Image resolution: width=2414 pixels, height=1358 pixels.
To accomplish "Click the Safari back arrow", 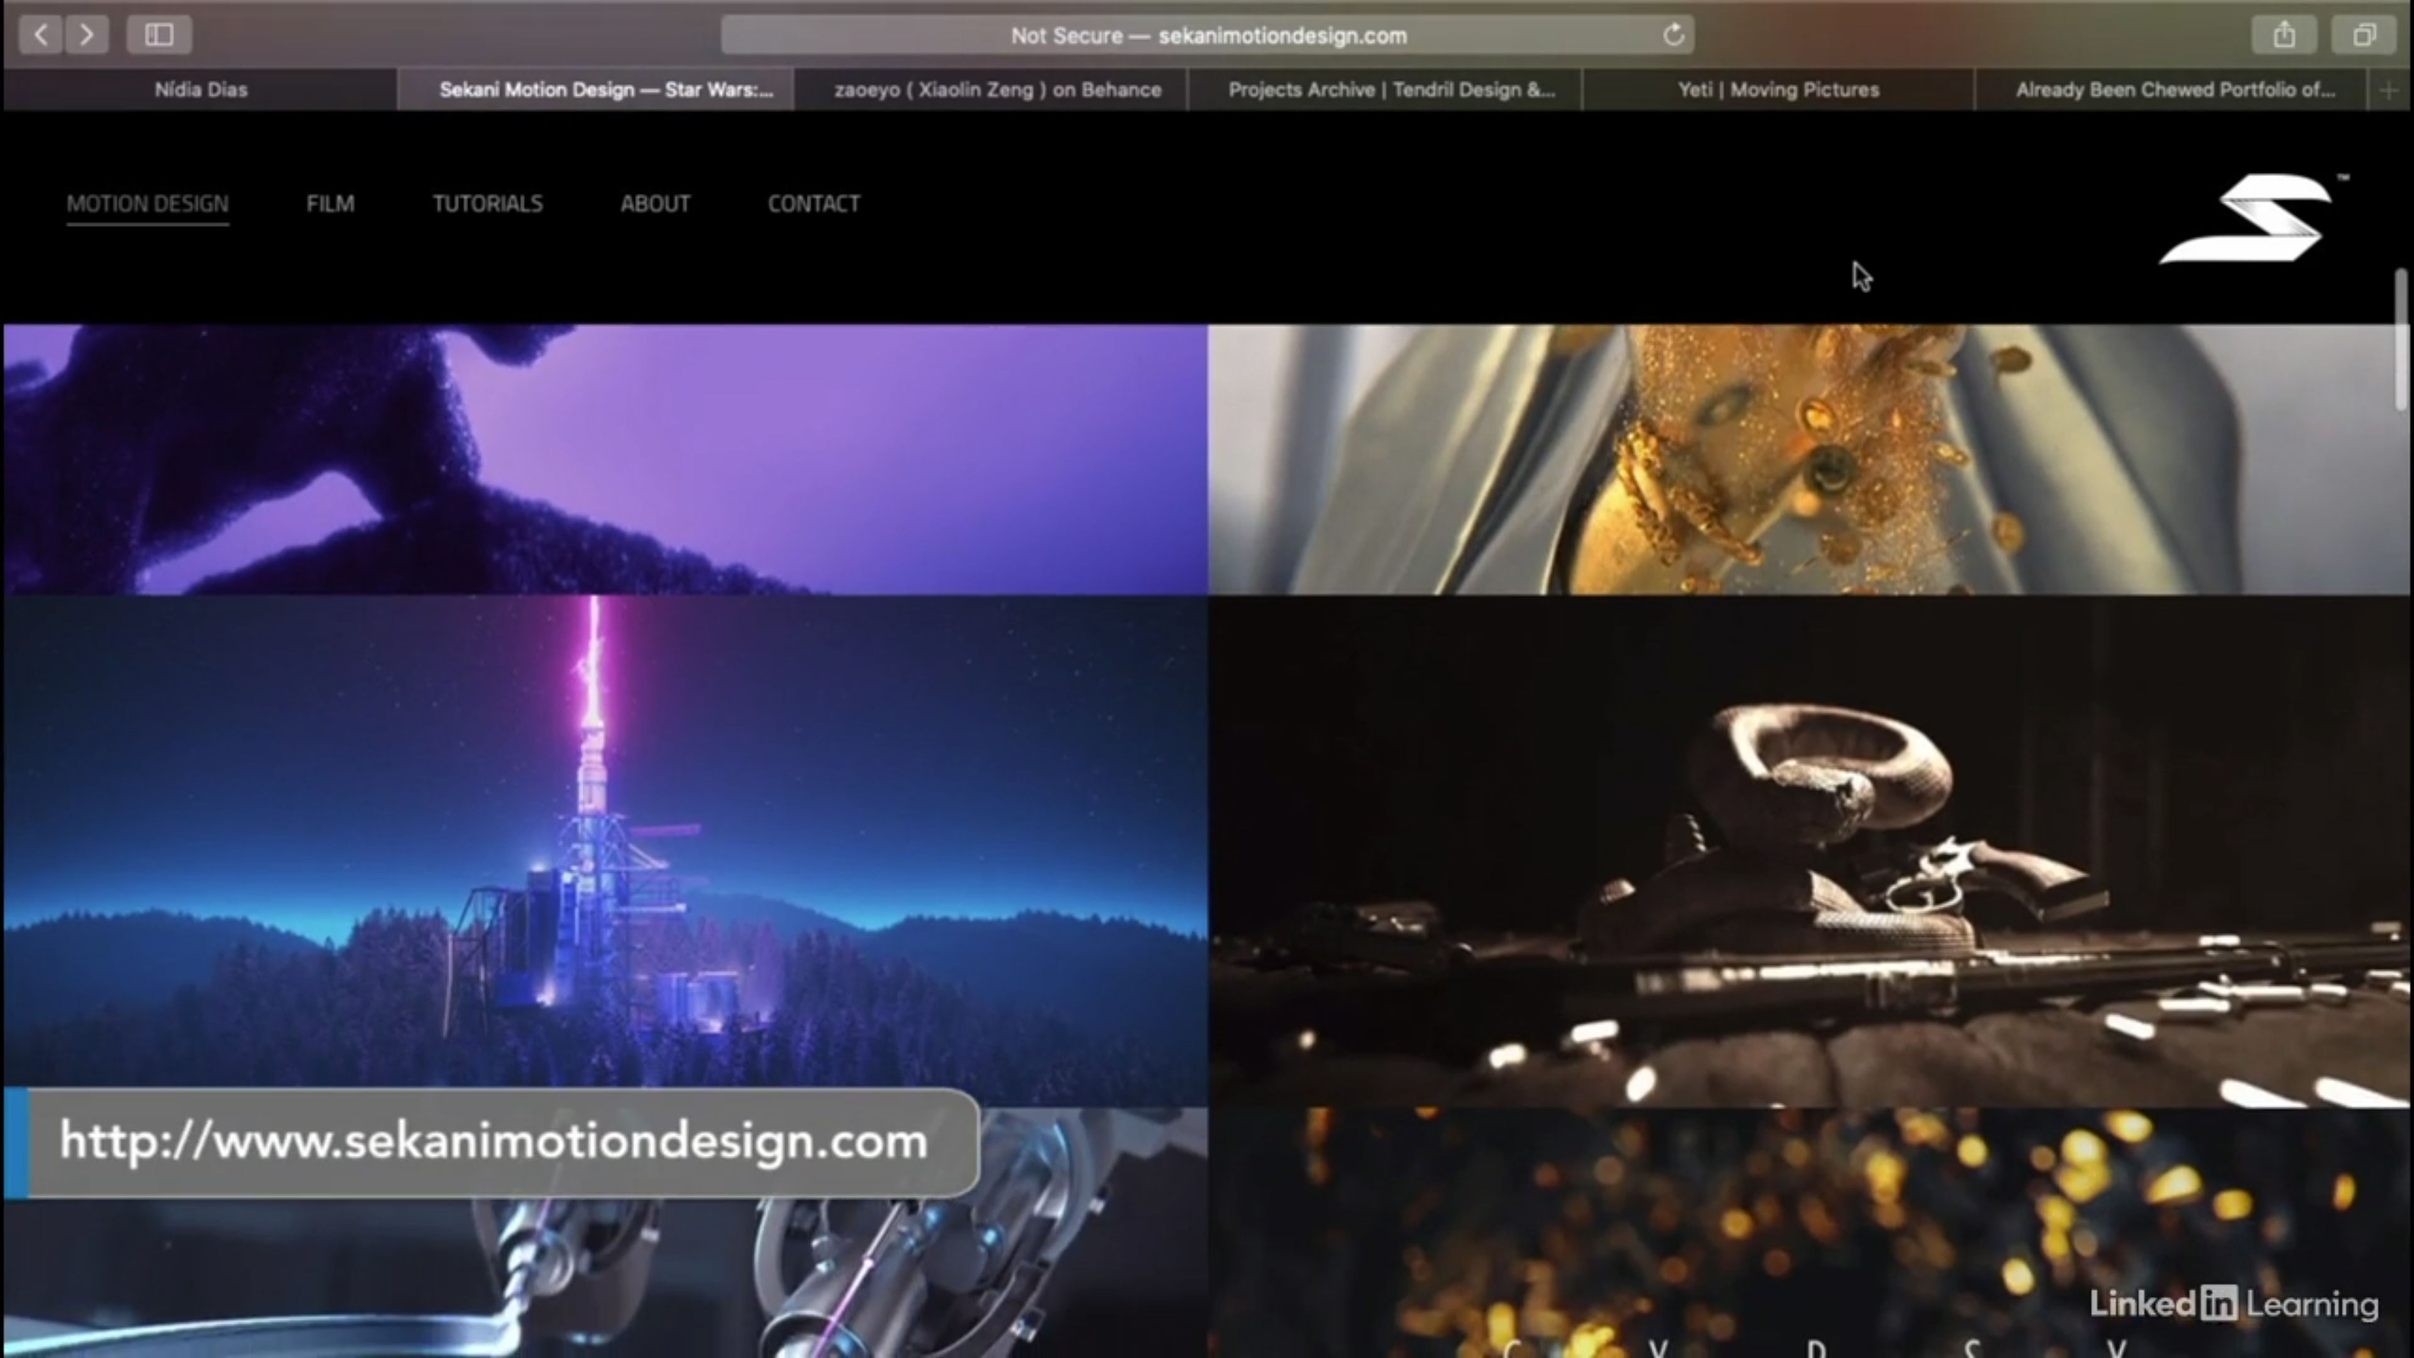I will pyautogui.click(x=40, y=36).
